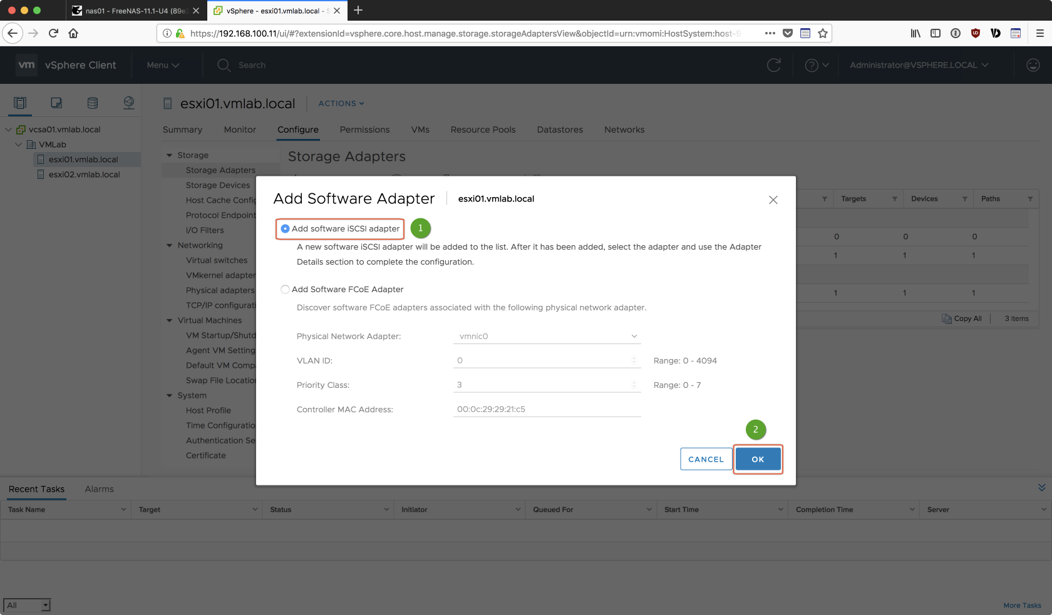This screenshot has height=615, width=1052.
Task: Open the VMs and Templates inventory icon
Action: (56, 103)
